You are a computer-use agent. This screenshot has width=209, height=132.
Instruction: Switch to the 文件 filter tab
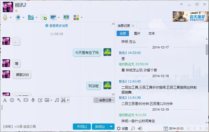coord(152,33)
